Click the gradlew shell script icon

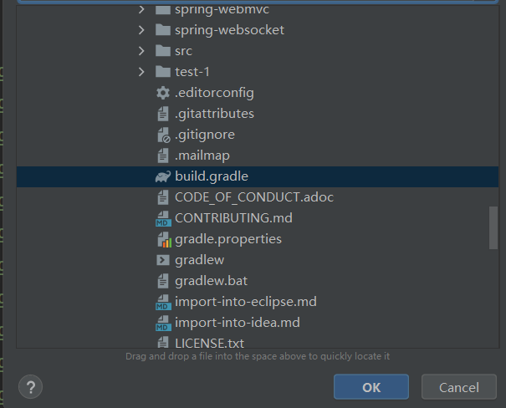click(x=163, y=260)
